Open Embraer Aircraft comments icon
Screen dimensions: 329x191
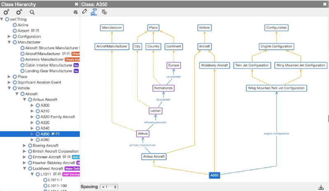[x=65, y=157]
